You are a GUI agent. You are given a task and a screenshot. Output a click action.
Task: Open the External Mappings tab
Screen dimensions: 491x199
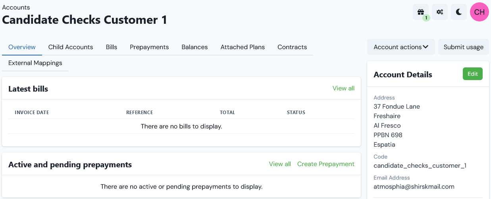(x=35, y=63)
